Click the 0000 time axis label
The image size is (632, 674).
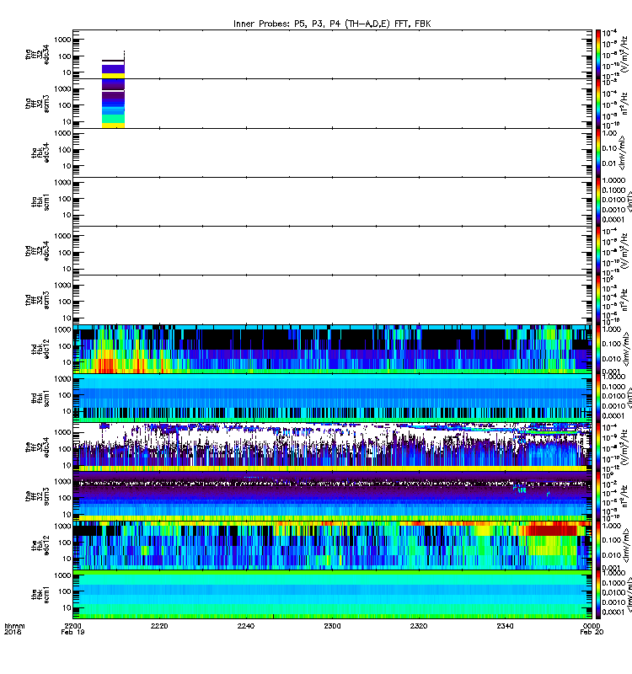pyautogui.click(x=592, y=626)
